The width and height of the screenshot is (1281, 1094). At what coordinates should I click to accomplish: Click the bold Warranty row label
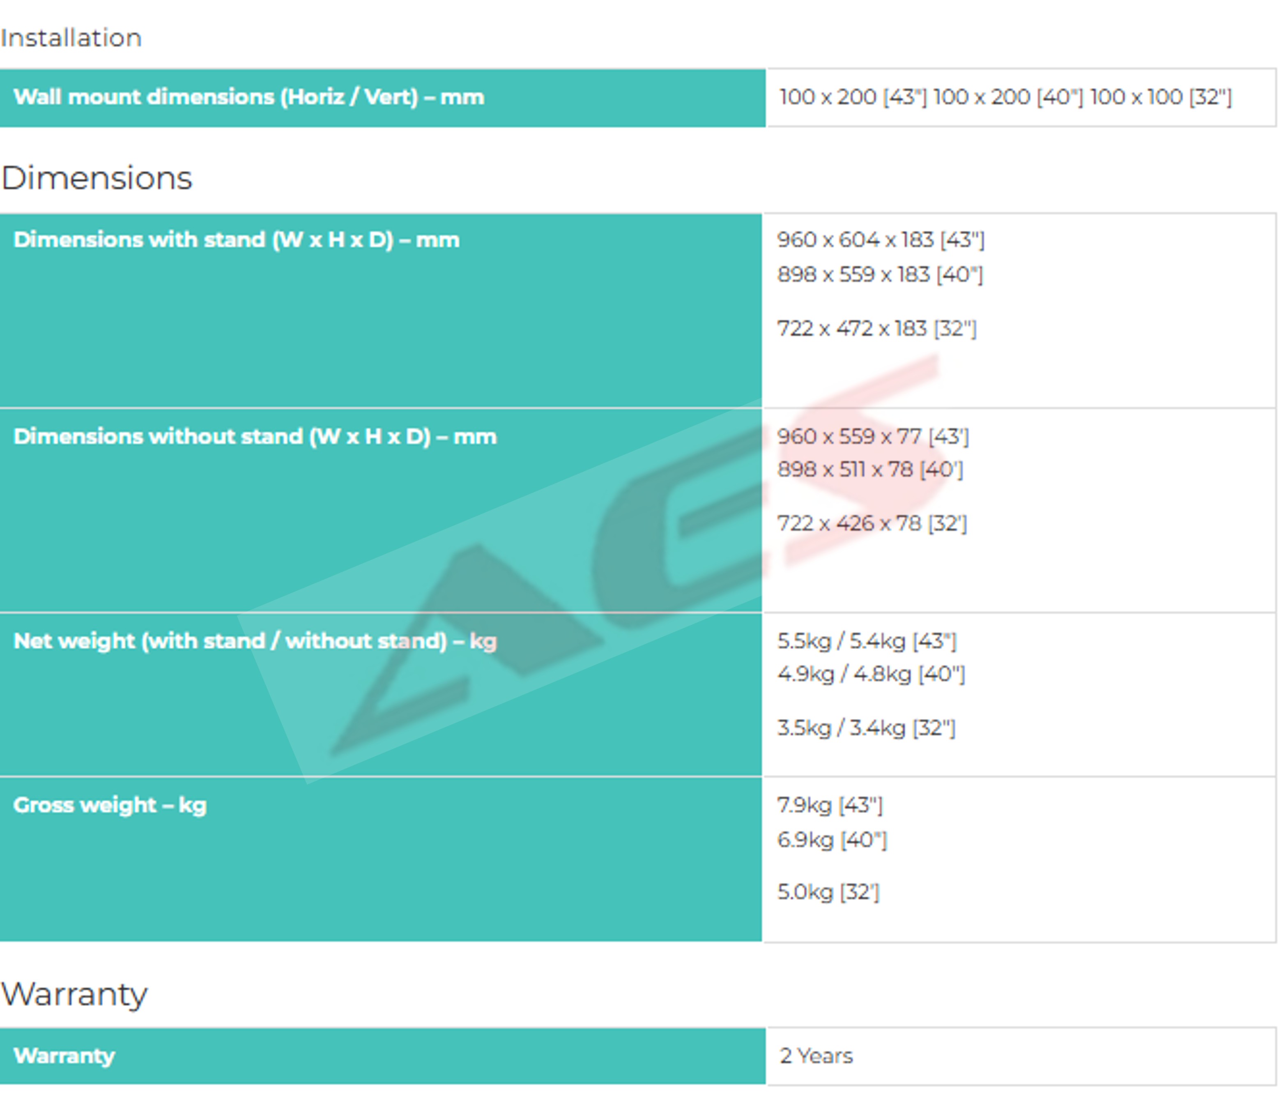point(64,1056)
